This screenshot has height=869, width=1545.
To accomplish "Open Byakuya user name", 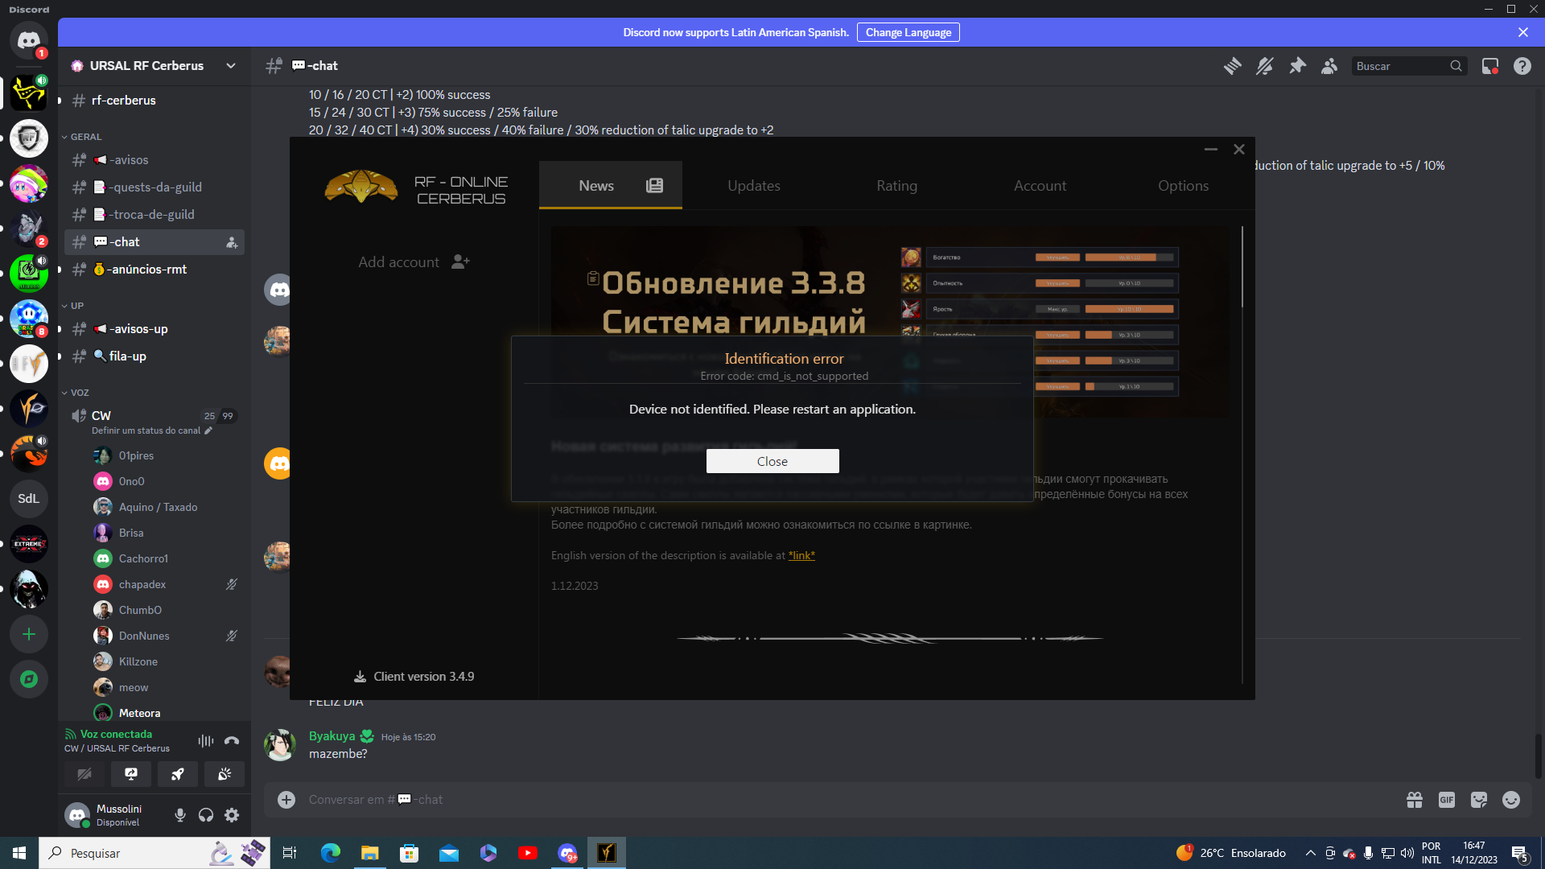I will coord(332,736).
